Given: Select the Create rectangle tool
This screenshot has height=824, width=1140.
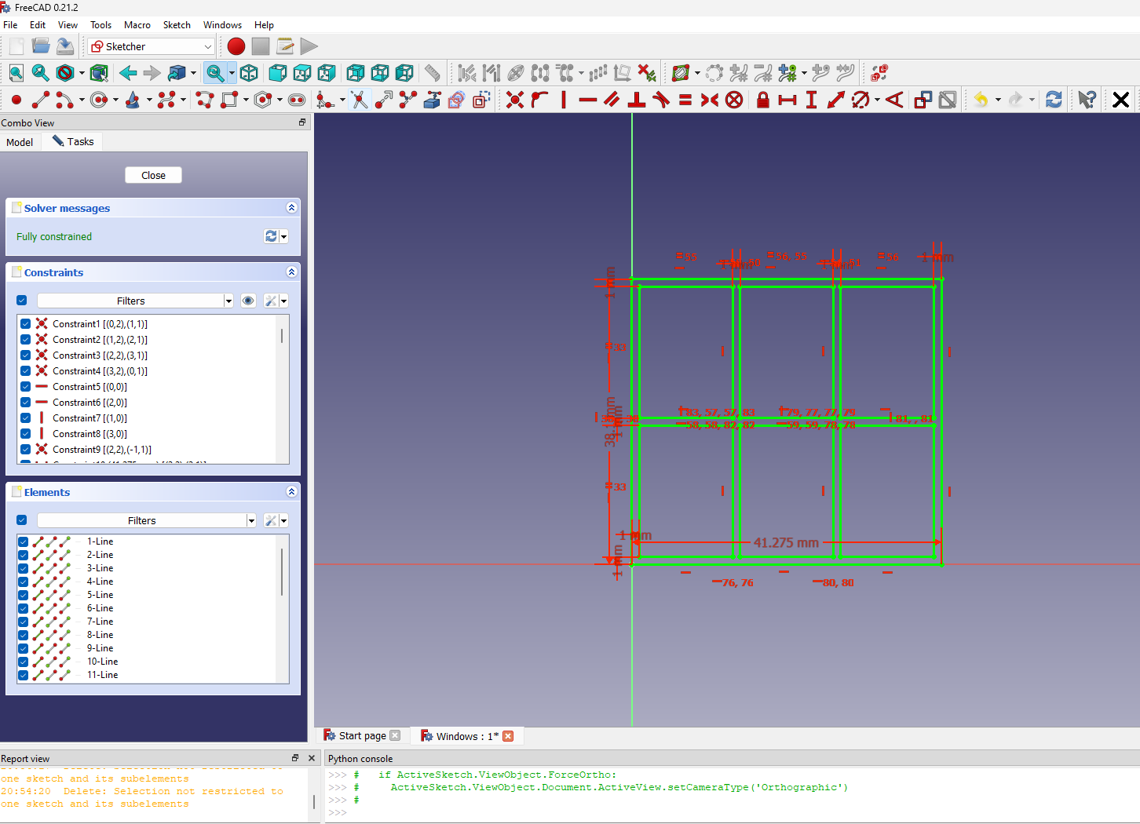Looking at the screenshot, I should click(229, 100).
